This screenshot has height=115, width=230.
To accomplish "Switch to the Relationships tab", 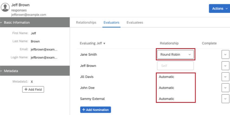I will pos(86,22).
